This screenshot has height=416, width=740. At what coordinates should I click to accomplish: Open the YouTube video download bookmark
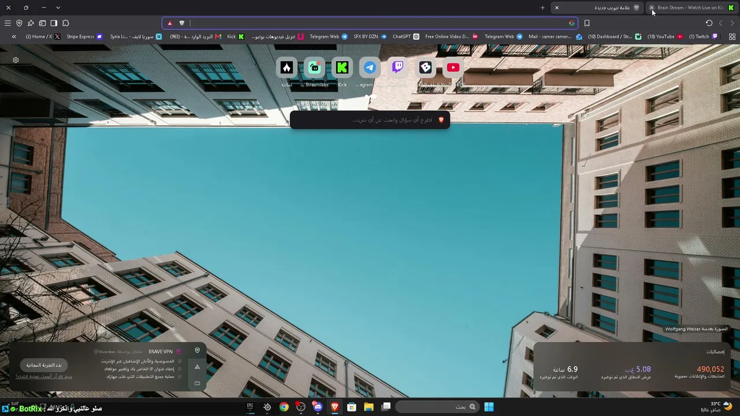pos(277,36)
